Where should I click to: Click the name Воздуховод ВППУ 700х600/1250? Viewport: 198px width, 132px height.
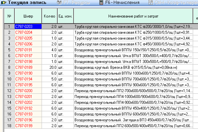click(x=133, y=79)
